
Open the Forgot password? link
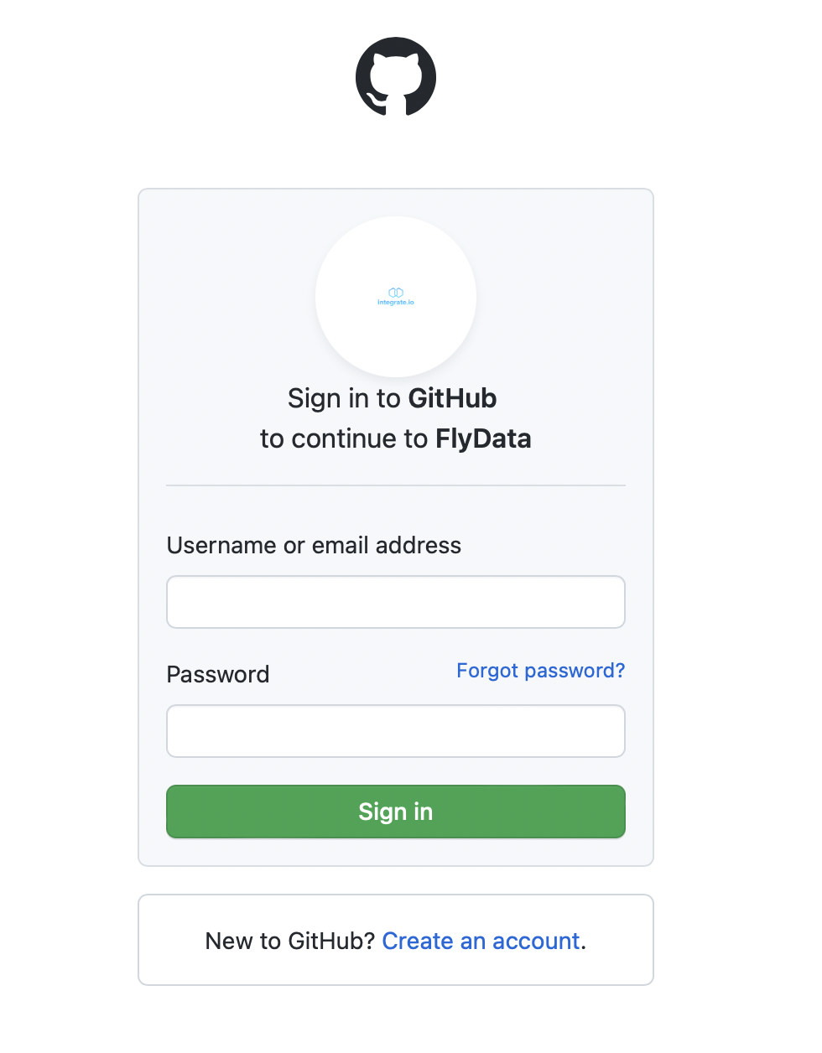click(x=541, y=671)
